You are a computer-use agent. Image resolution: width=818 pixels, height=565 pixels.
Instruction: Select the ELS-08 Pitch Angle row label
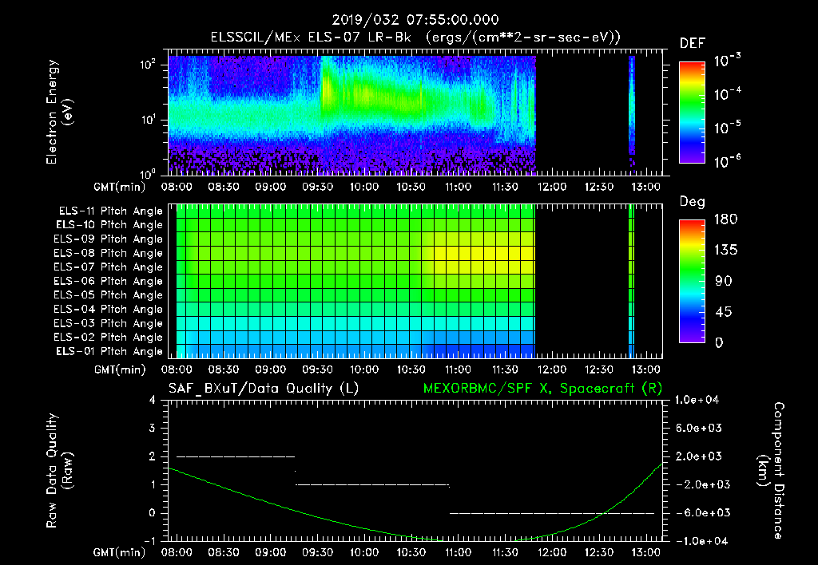pyautogui.click(x=108, y=253)
